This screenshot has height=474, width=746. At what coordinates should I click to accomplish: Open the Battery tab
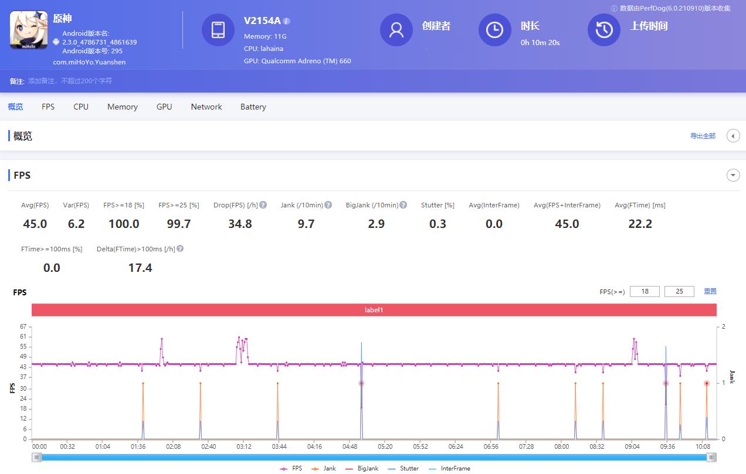coord(253,107)
